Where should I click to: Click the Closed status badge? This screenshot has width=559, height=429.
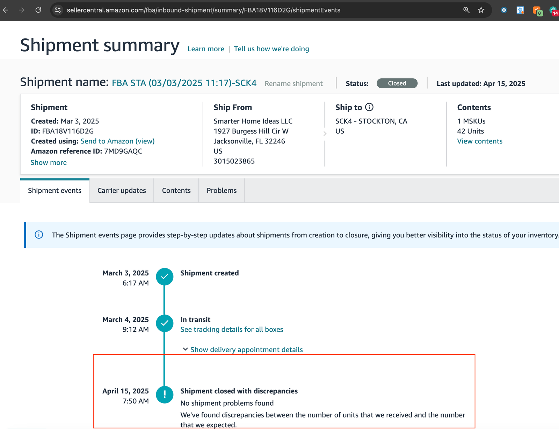pyautogui.click(x=397, y=83)
